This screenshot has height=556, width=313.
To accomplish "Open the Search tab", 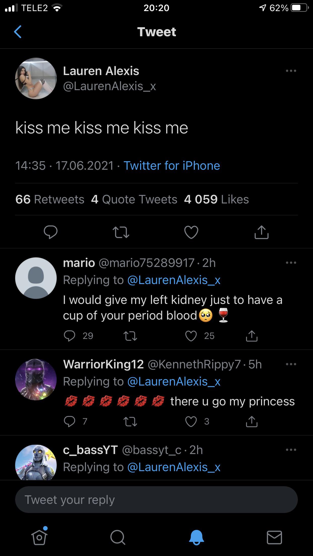I will pyautogui.click(x=117, y=537).
